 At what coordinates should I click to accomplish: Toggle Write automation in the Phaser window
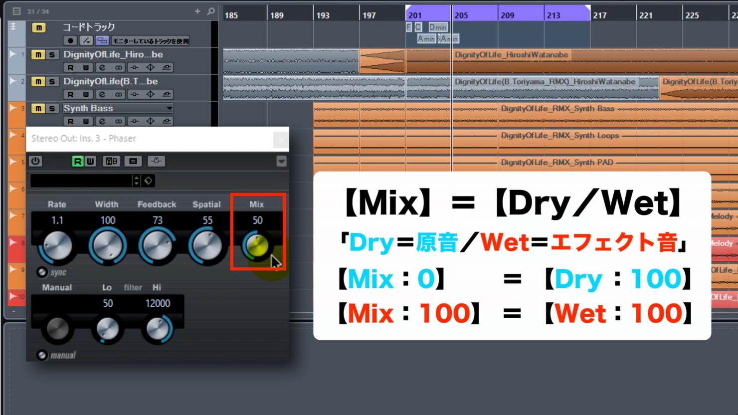[x=90, y=161]
